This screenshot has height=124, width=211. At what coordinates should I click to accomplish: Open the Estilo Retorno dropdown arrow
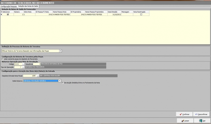point(60,81)
